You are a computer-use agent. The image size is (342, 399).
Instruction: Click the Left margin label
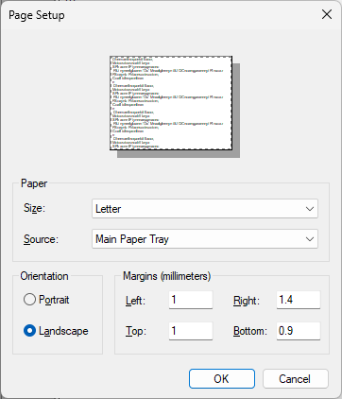135,301
